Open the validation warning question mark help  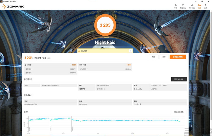pos(131,51)
